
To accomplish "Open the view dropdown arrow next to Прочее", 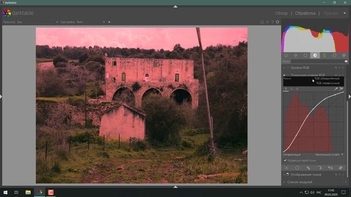I will (x=344, y=13).
